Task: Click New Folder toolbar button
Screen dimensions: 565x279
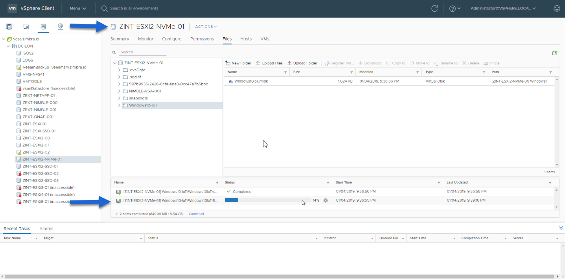Action: (238, 63)
